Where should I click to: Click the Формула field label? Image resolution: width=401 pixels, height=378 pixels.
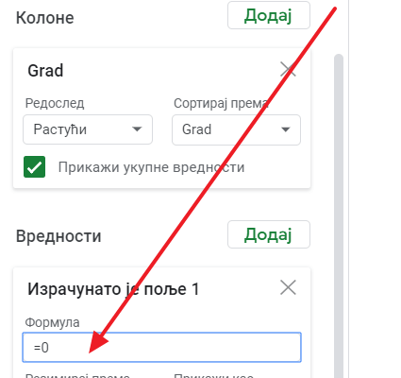point(52,322)
